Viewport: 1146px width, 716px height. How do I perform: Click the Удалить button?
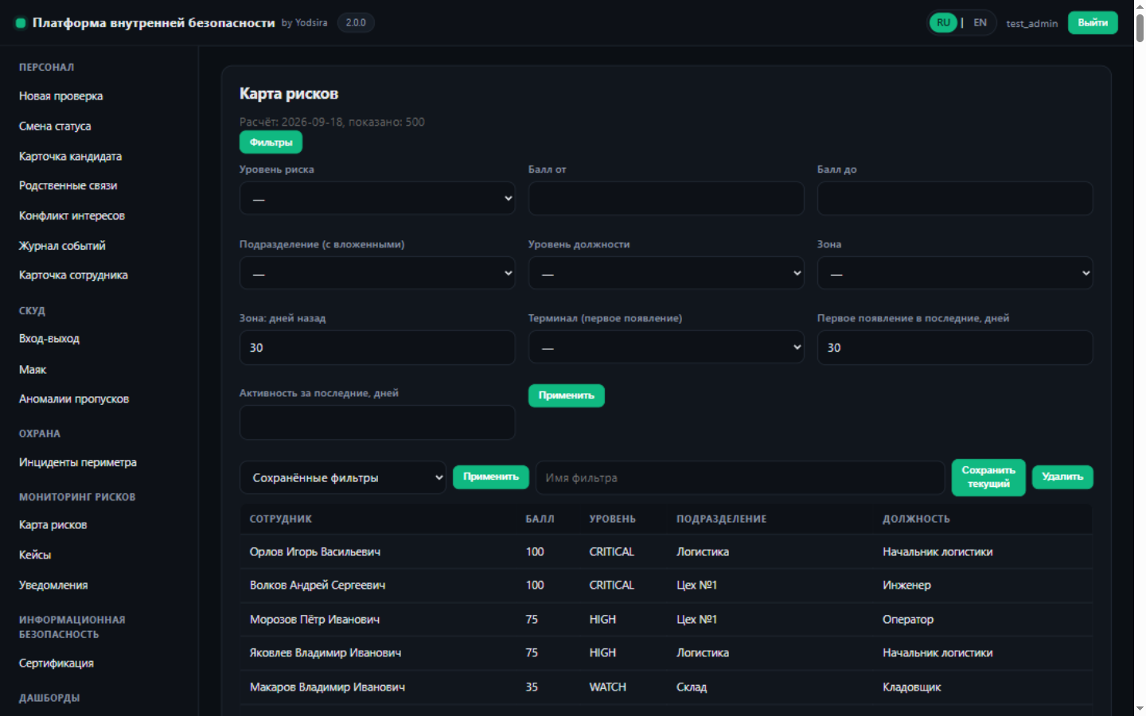(x=1062, y=477)
